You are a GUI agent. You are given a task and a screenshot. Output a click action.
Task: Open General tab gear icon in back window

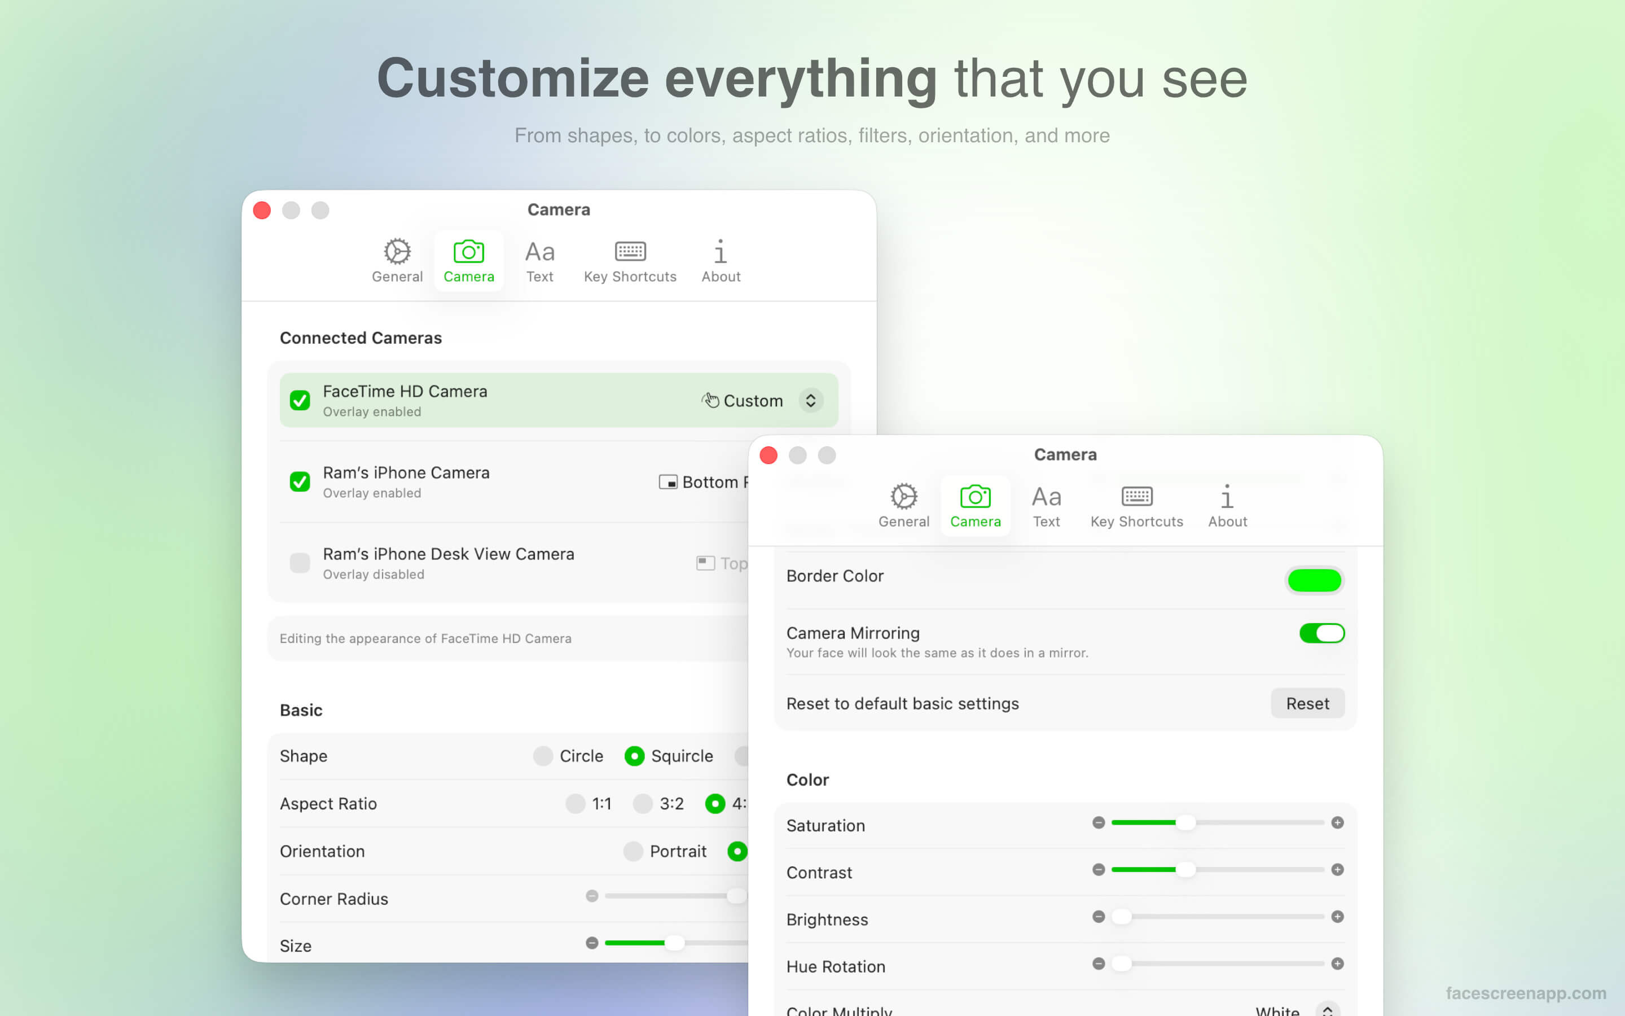(397, 251)
